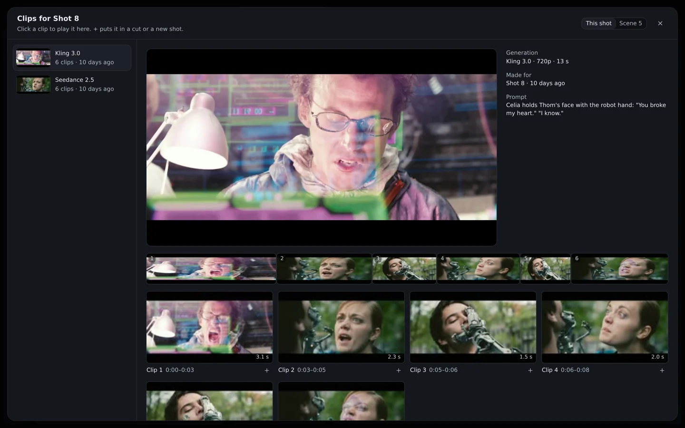Close the Clips for Shot 8 dialog
Screen dimensions: 685x428
click(660, 23)
